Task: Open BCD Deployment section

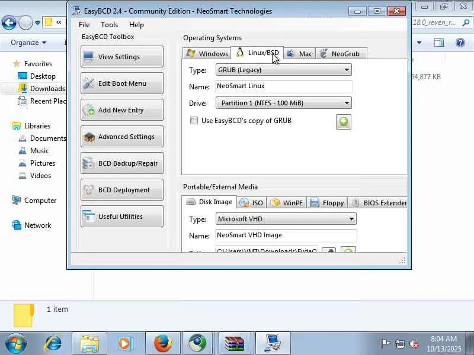Action: point(122,190)
